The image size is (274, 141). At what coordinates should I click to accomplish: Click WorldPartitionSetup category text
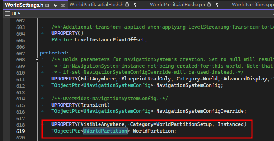(184, 124)
